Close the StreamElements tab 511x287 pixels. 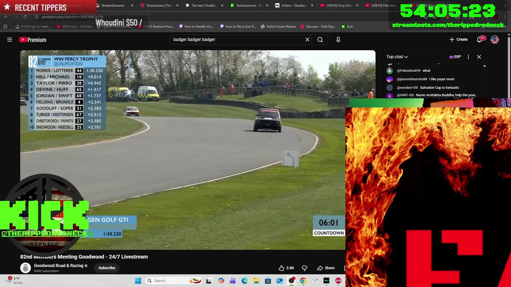pos(132,6)
